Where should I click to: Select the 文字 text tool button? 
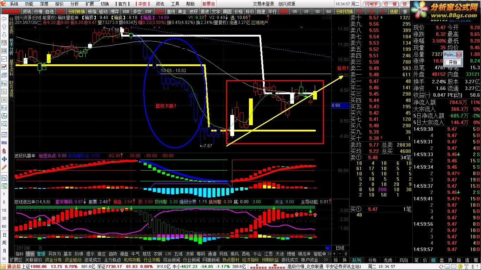click(x=216, y=12)
